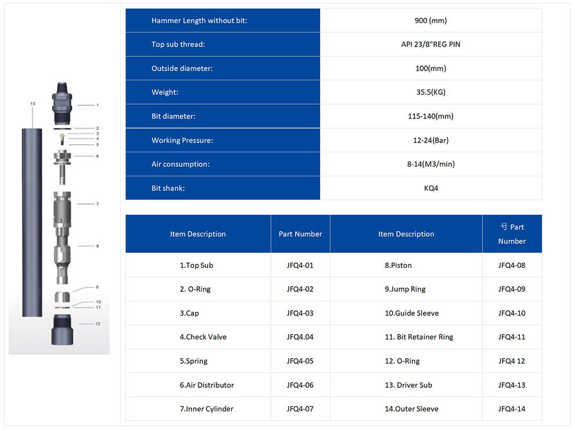This screenshot has width=575, height=431.
Task: Select the '1.Top Sub' table entry
Action: 196,265
